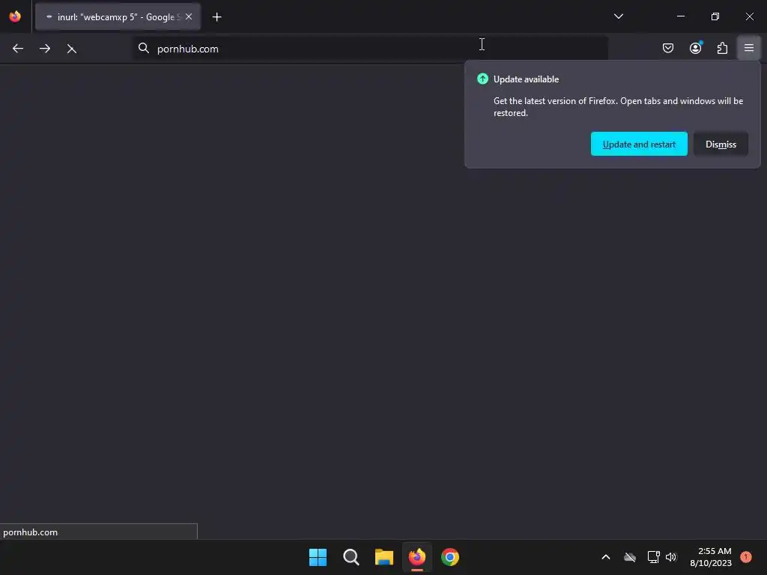Open a new tab with plus button
The height and width of the screenshot is (575, 767).
(216, 17)
